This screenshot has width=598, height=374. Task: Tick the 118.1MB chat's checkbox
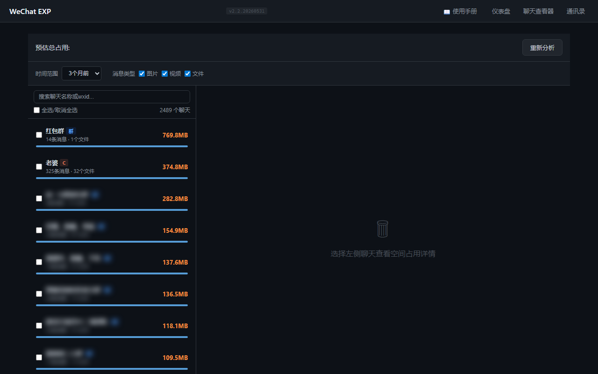(x=39, y=326)
